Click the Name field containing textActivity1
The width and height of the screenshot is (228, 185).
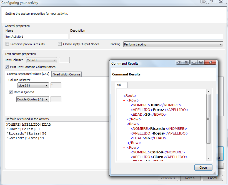[x=37, y=37]
